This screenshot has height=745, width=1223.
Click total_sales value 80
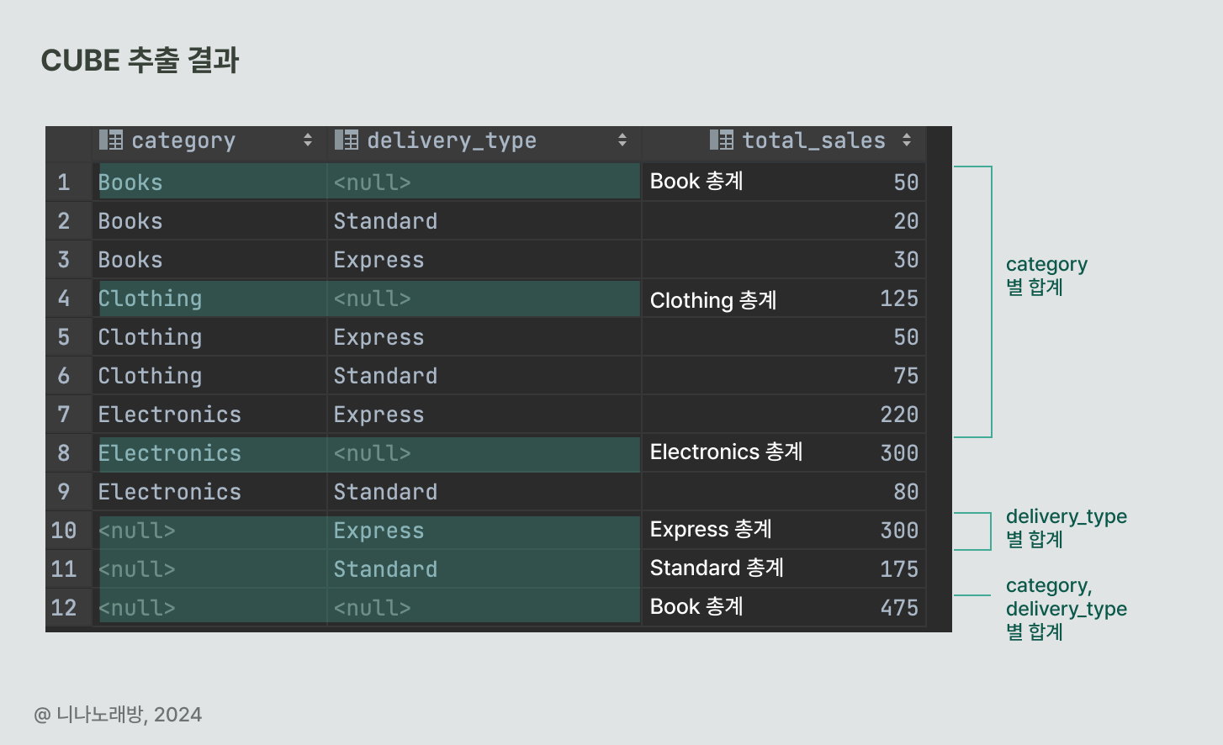point(906,492)
